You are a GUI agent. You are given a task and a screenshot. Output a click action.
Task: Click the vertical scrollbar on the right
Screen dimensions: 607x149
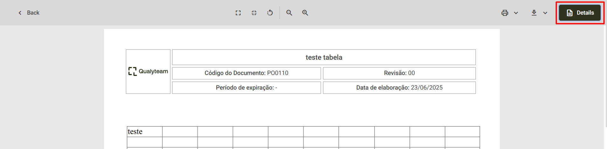[605, 76]
